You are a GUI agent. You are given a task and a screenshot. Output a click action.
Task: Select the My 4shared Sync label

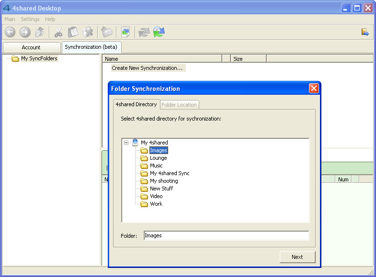(170, 173)
